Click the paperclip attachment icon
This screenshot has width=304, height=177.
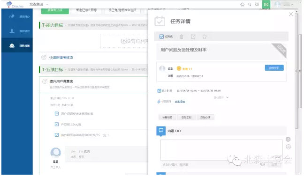coord(159,102)
